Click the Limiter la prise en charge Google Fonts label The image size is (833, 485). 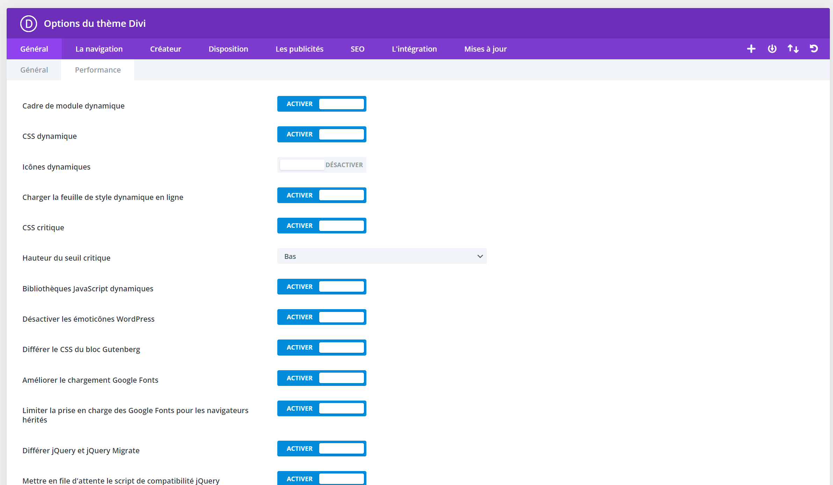(136, 415)
